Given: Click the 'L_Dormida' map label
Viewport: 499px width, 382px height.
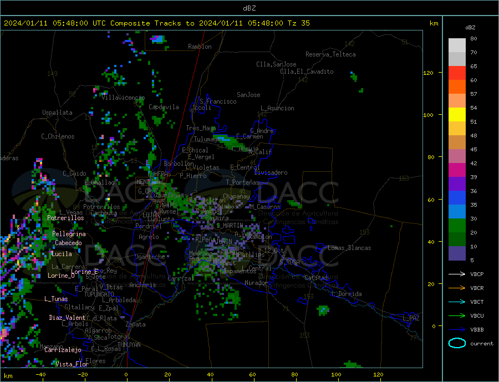Looking at the screenshot, I should [x=347, y=294].
